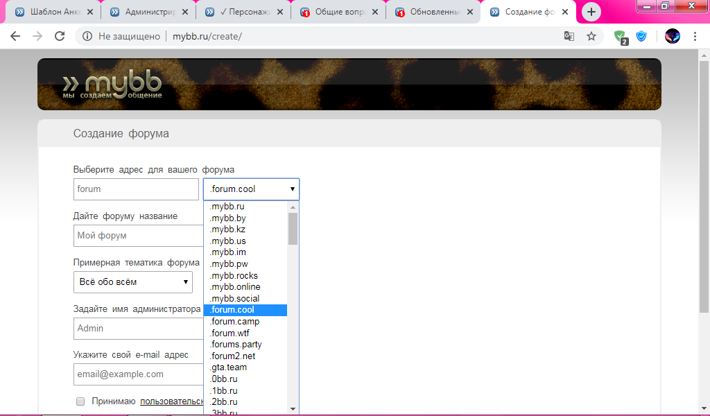Click the mybb logo in the banner
Image resolution: width=710 pixels, height=416 pixels.
tap(112, 85)
